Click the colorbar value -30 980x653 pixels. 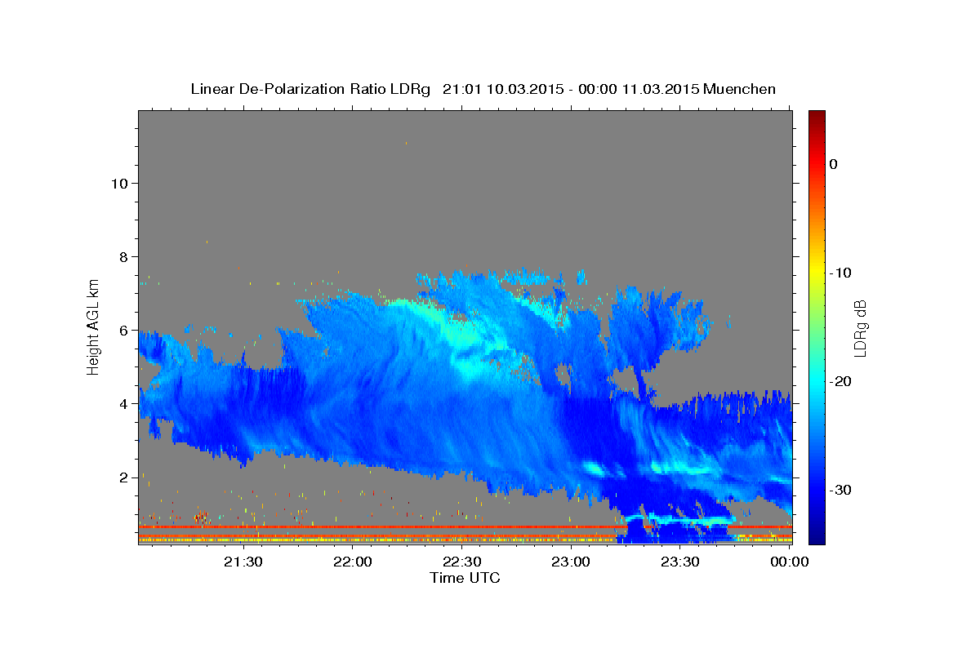(840, 490)
